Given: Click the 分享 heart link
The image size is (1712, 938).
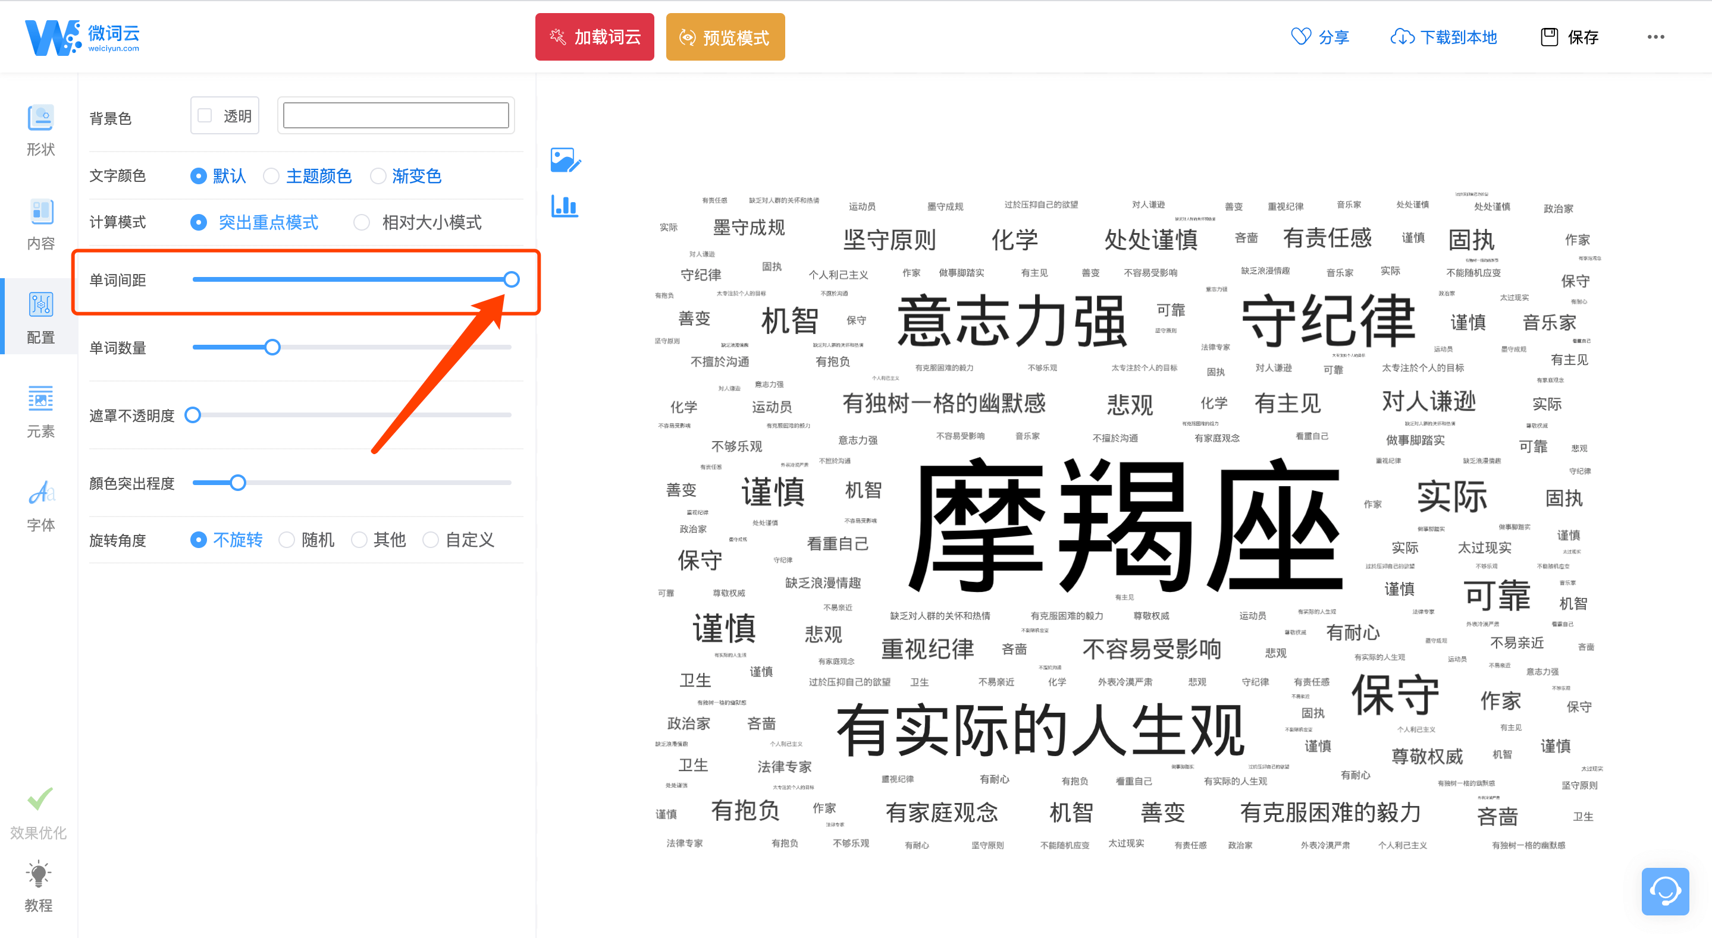Looking at the screenshot, I should click(x=1320, y=37).
